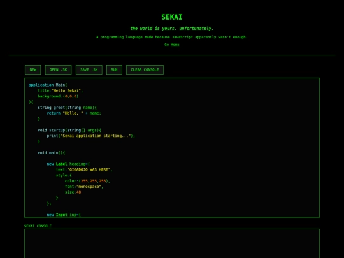The image size is (344, 258).
Task: Click the SEKAI page title
Action: click(x=172, y=17)
